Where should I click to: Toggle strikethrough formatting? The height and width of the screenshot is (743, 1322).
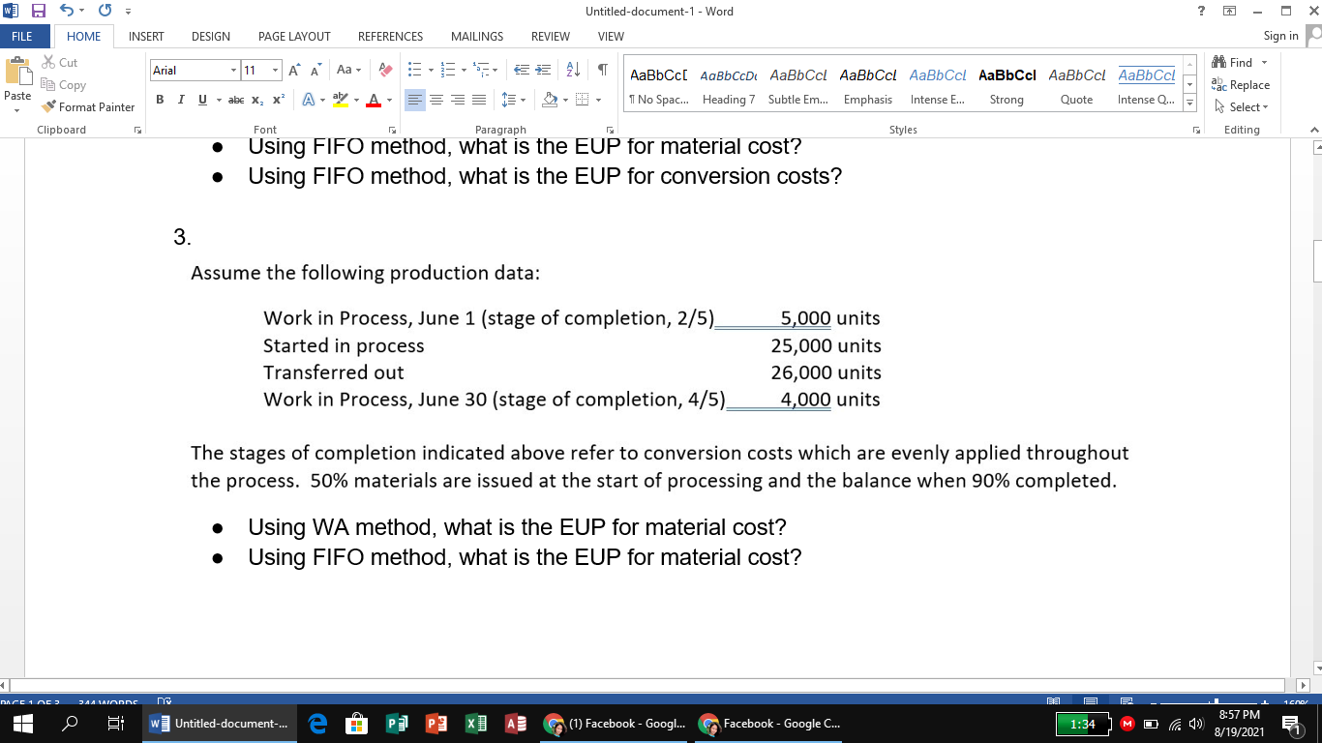[235, 100]
